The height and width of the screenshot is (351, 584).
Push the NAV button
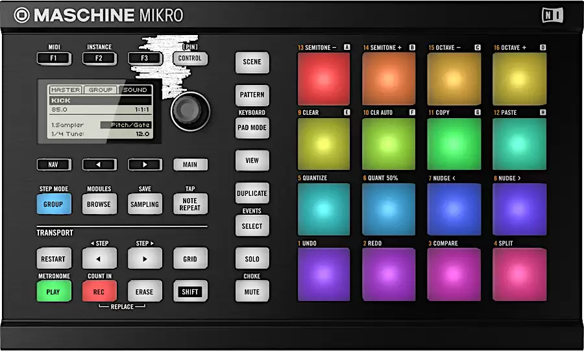[54, 165]
